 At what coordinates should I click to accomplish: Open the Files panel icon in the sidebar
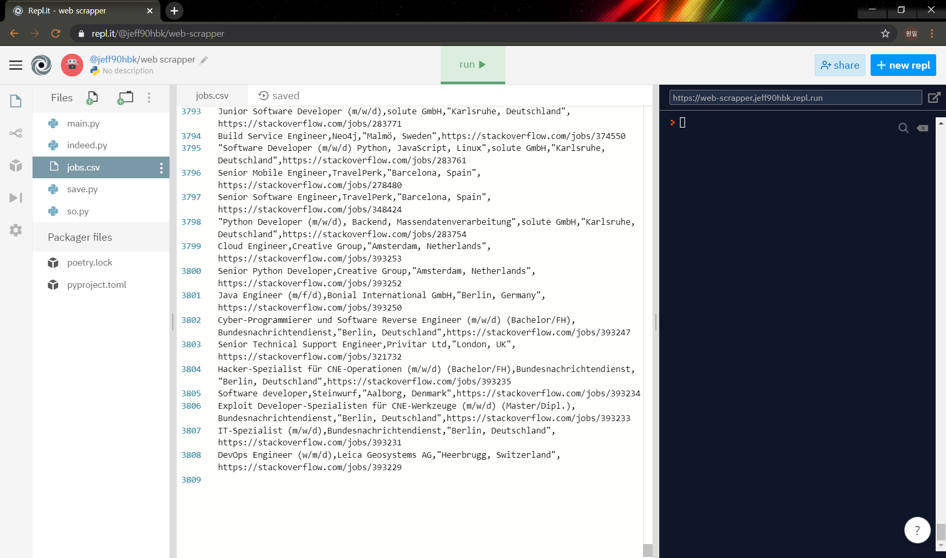16,101
